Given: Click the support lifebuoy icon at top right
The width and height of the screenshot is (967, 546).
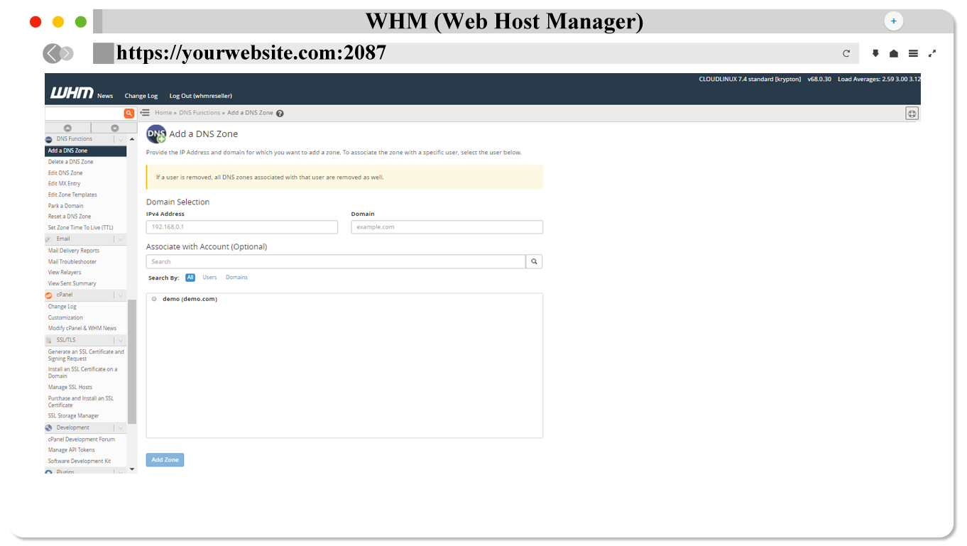Looking at the screenshot, I should coord(912,114).
